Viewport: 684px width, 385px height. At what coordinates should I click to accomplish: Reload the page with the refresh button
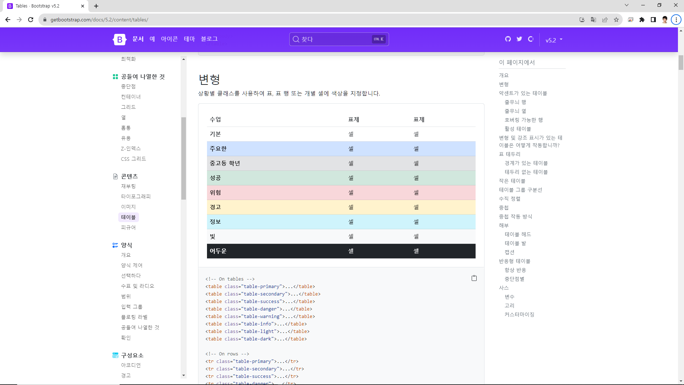click(31, 20)
